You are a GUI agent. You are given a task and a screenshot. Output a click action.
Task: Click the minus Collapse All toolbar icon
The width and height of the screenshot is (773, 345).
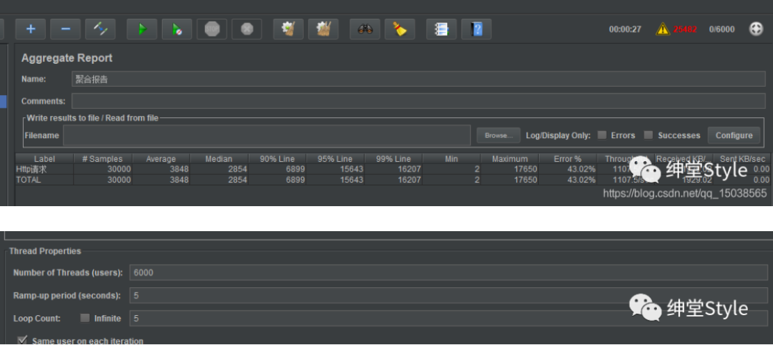click(x=65, y=29)
